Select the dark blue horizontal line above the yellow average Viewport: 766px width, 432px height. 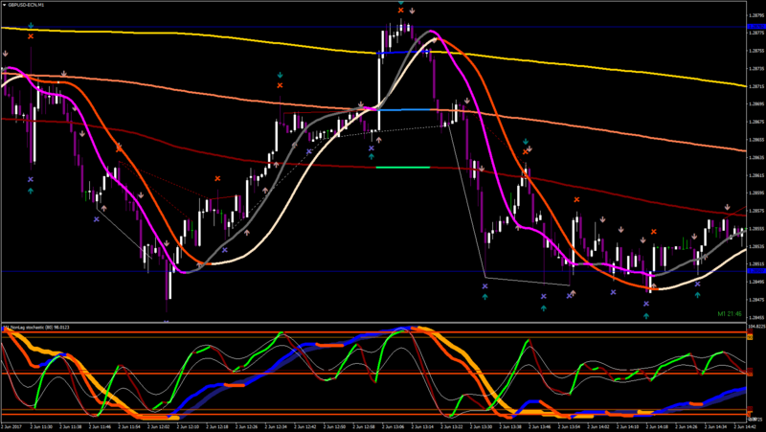pos(373,27)
